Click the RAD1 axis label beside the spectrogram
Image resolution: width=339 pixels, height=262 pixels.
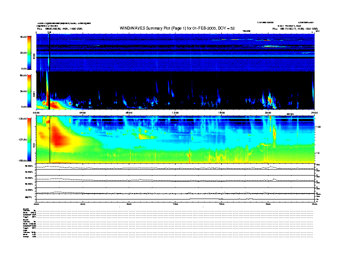point(34,94)
